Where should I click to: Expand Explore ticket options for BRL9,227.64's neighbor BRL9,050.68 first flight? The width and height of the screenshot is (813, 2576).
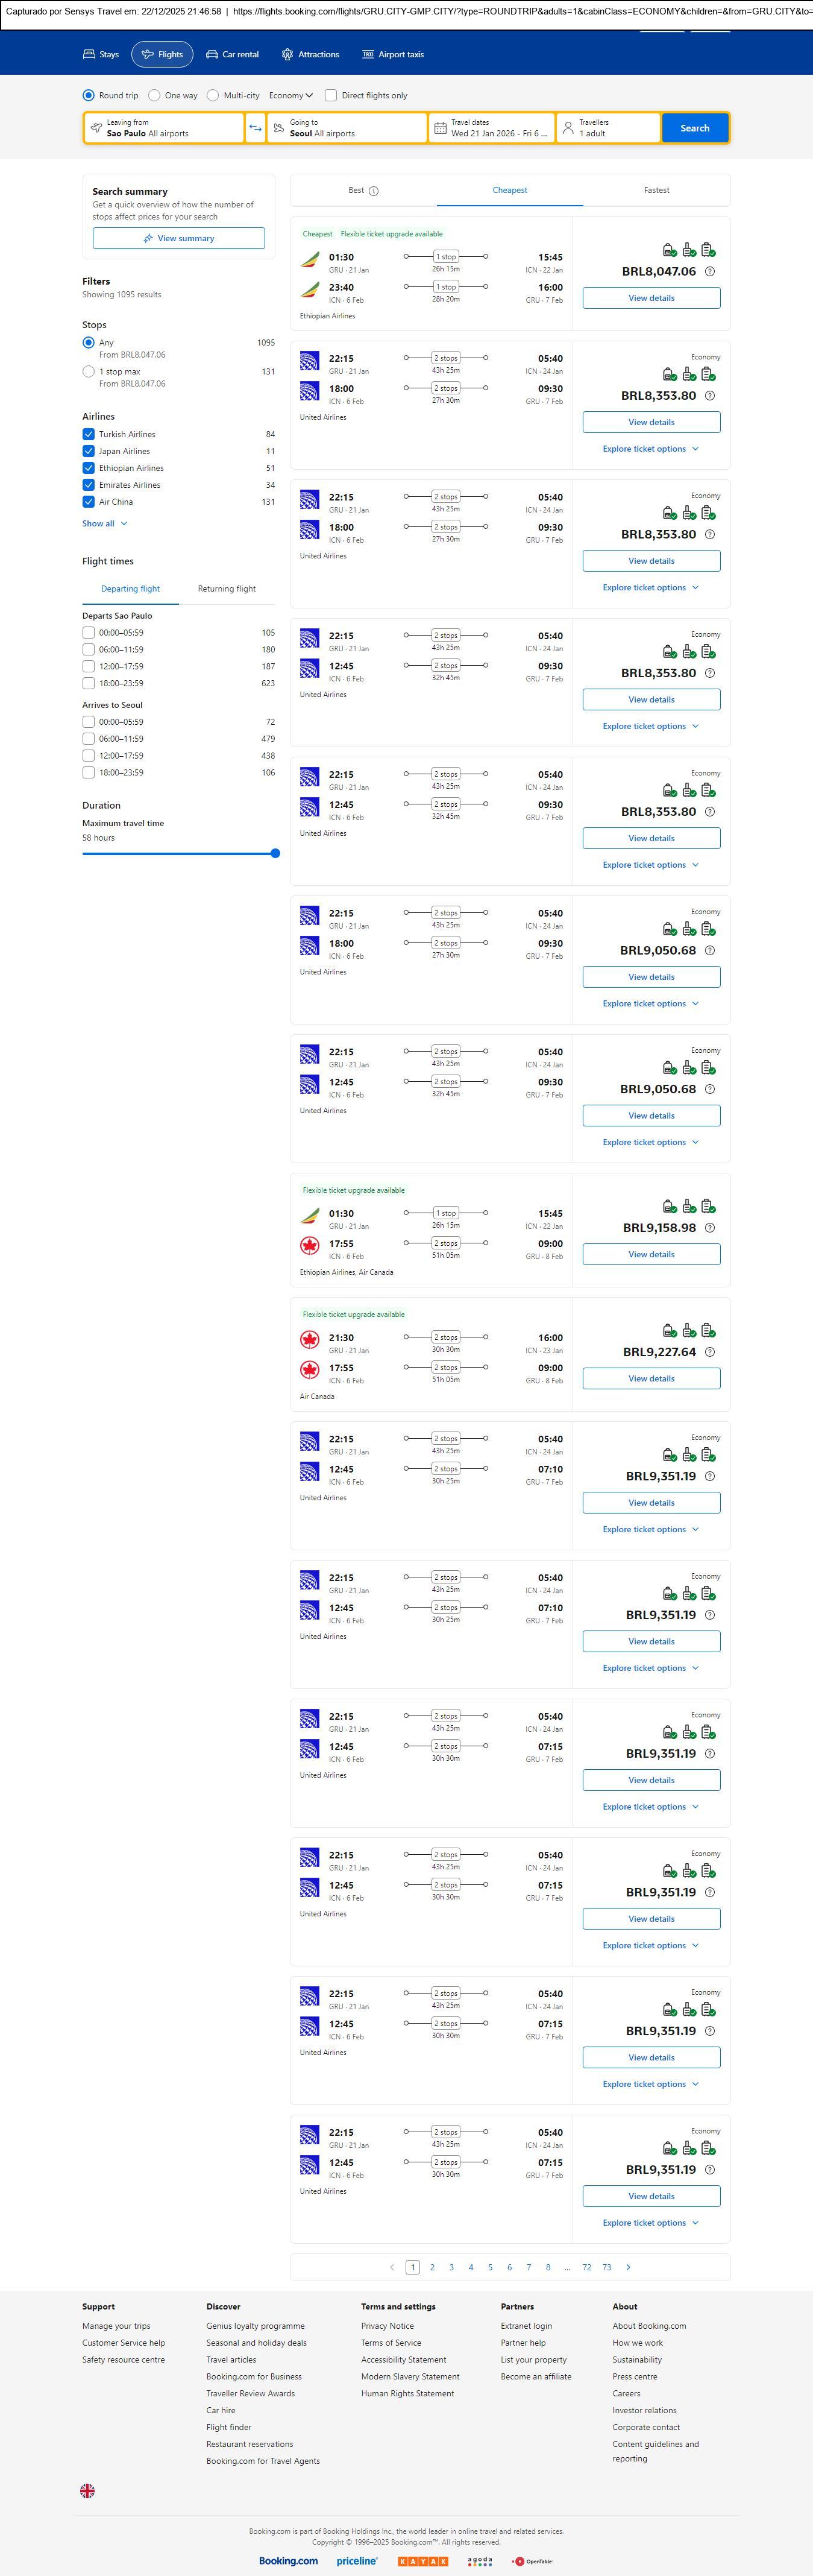click(x=650, y=1004)
